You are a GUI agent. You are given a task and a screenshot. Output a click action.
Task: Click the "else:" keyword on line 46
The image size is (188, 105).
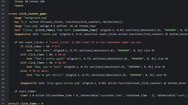click(24, 71)
